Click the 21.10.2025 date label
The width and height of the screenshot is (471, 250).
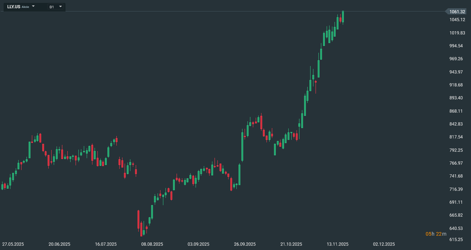pos(291,244)
